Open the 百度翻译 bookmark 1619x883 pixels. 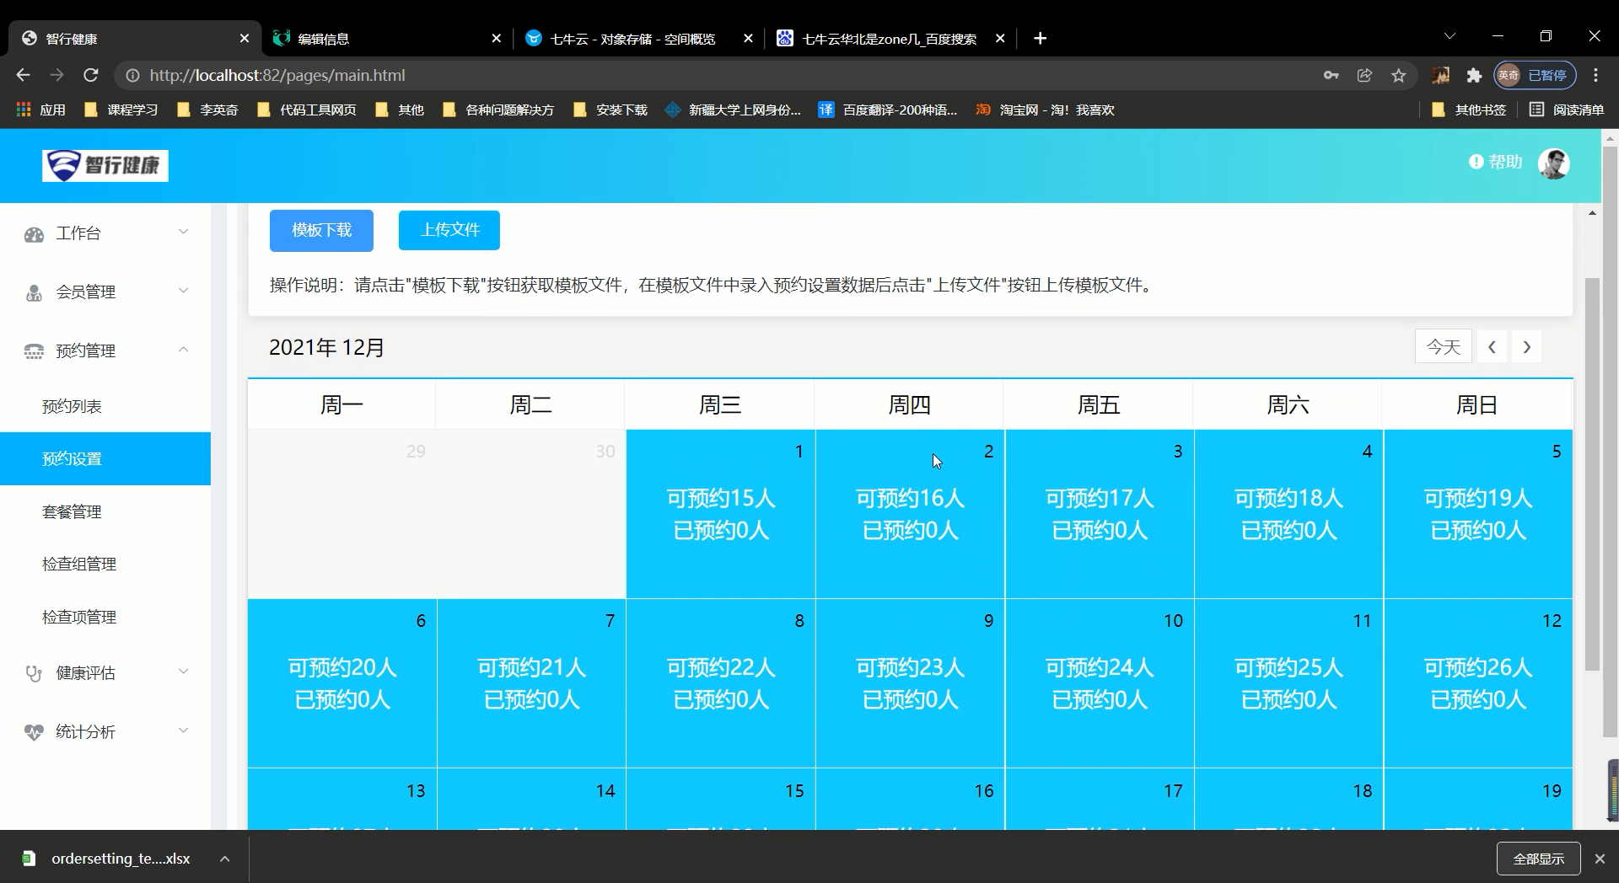tap(889, 110)
